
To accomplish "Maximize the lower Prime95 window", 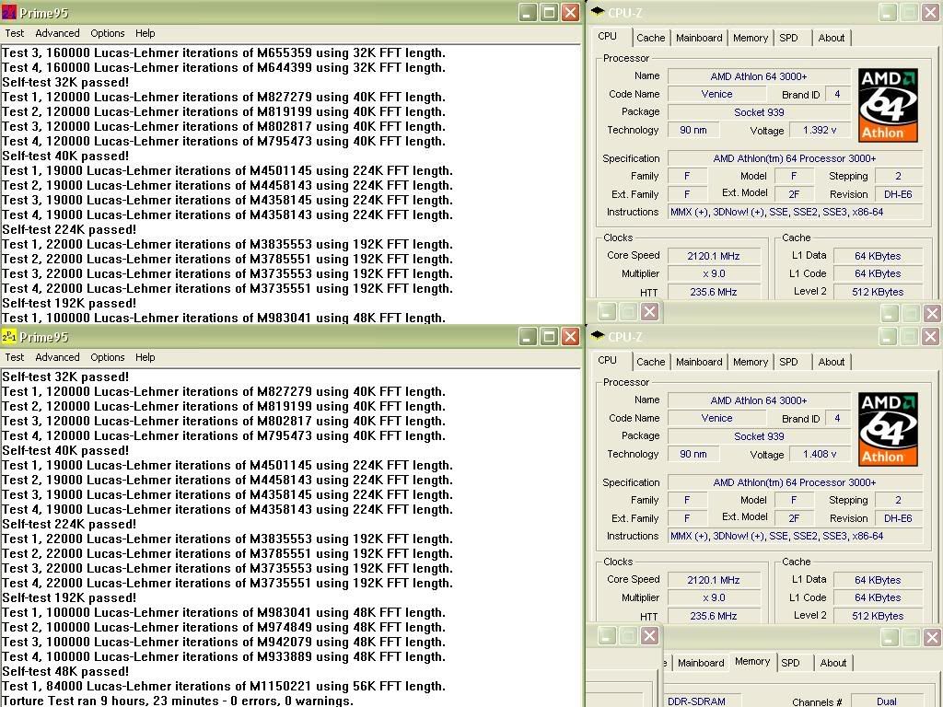I will pyautogui.click(x=549, y=336).
